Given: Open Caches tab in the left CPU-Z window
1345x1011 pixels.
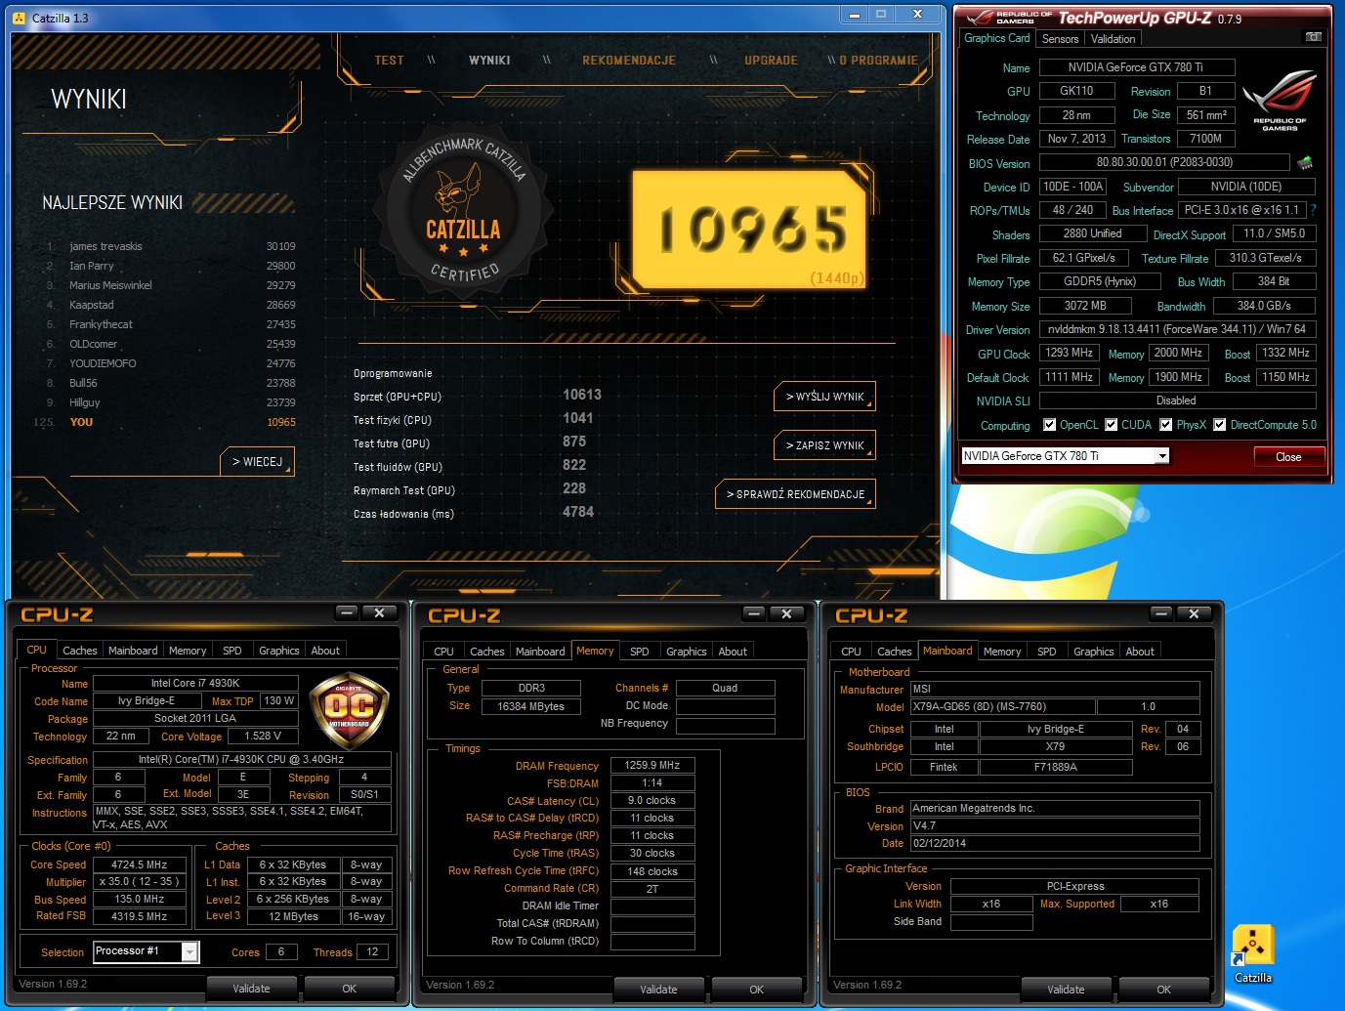Looking at the screenshot, I should (x=80, y=651).
